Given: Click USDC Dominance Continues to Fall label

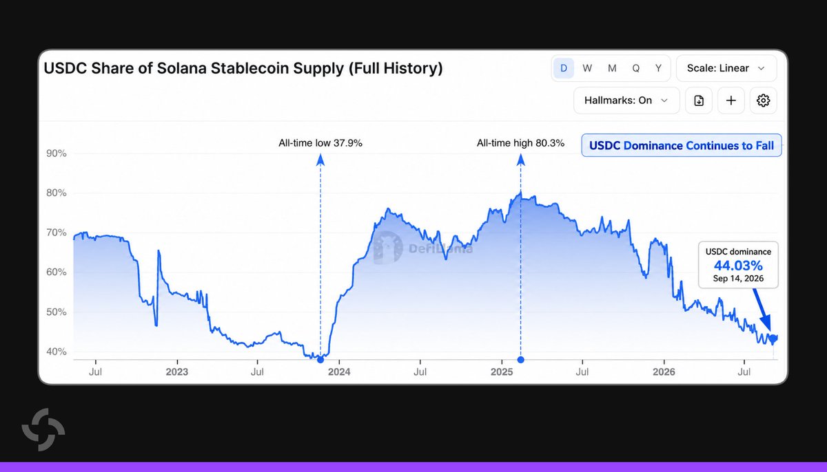Looking at the screenshot, I should 682,145.
